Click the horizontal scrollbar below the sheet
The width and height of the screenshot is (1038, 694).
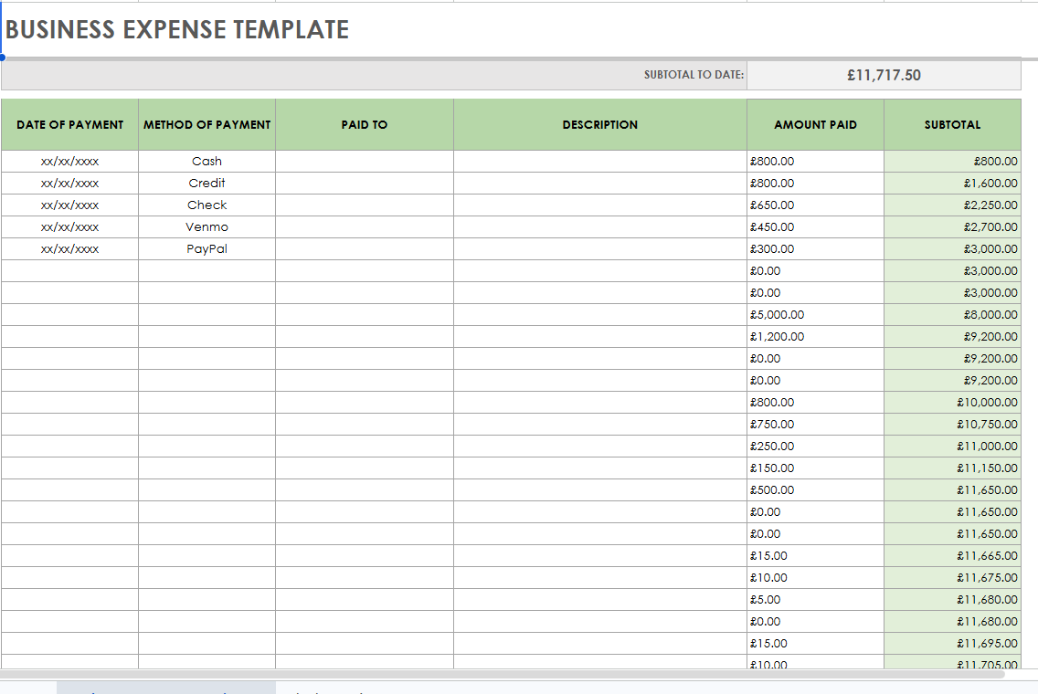[x=503, y=674]
